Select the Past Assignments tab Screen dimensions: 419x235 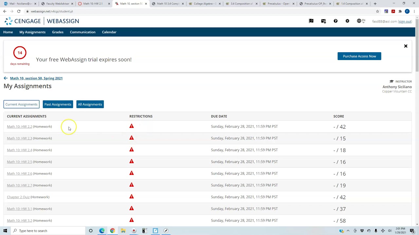(58, 104)
